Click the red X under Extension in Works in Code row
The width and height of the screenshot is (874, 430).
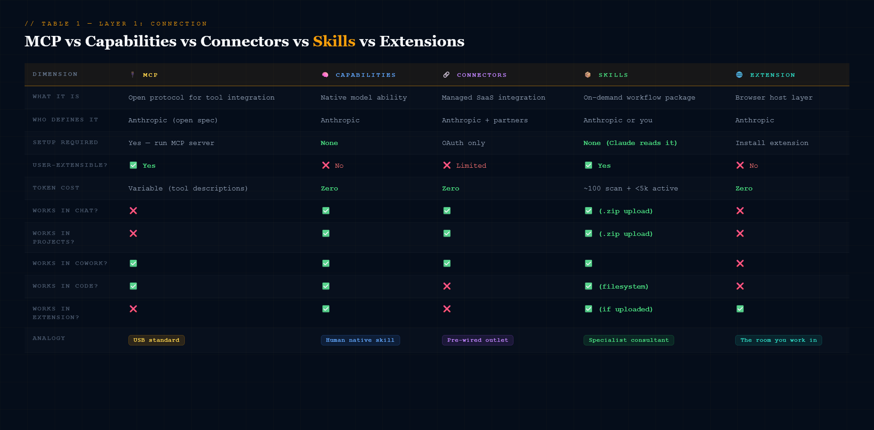point(740,286)
